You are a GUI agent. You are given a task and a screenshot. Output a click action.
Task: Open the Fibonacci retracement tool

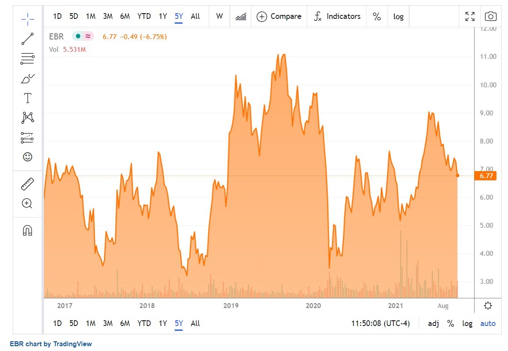(x=28, y=58)
